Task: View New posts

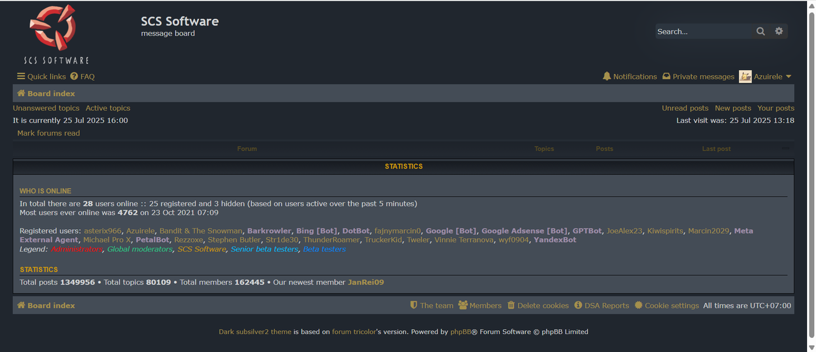Action: (732, 108)
